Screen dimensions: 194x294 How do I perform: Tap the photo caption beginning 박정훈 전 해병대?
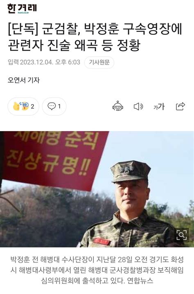tap(97, 270)
